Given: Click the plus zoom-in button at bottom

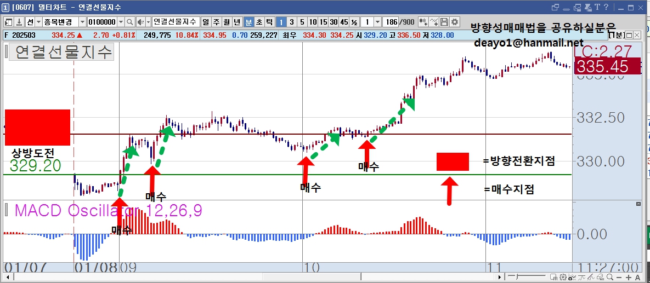Looking at the screenshot, I should pos(629,277).
